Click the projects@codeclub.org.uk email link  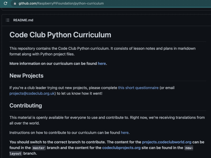[x=32, y=93]
